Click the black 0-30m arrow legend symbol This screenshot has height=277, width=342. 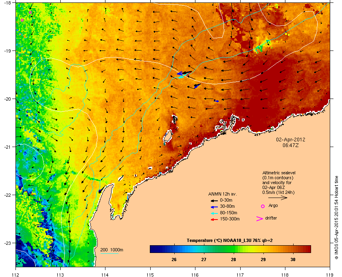(x=214, y=200)
